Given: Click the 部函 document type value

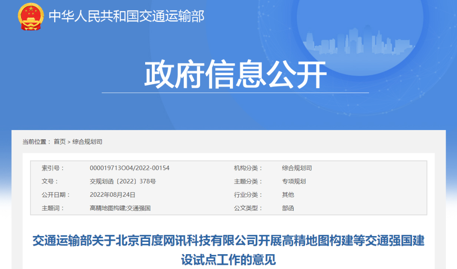Looking at the screenshot, I should 288,208.
